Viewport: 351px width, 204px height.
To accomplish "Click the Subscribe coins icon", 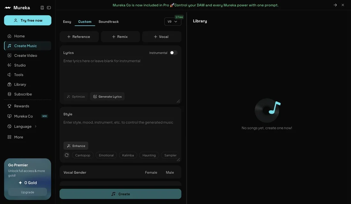I will pyautogui.click(x=9, y=94).
